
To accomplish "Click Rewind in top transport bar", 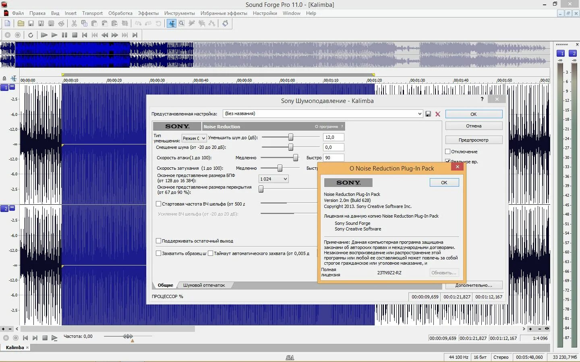I will [105, 35].
